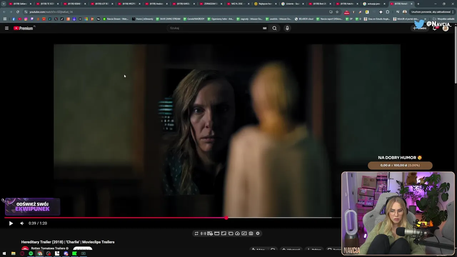Click the browser address bar URL
This screenshot has width=457, height=257.
click(x=51, y=12)
